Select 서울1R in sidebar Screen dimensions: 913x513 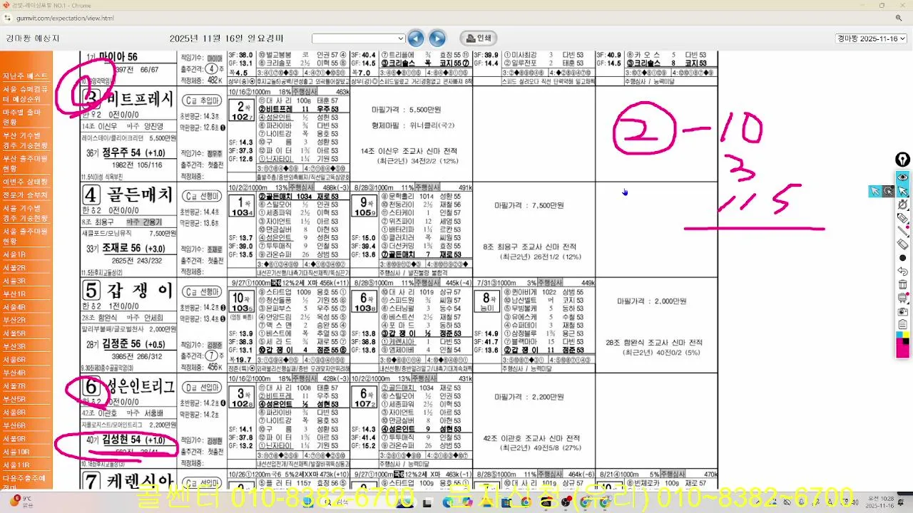[14, 254]
